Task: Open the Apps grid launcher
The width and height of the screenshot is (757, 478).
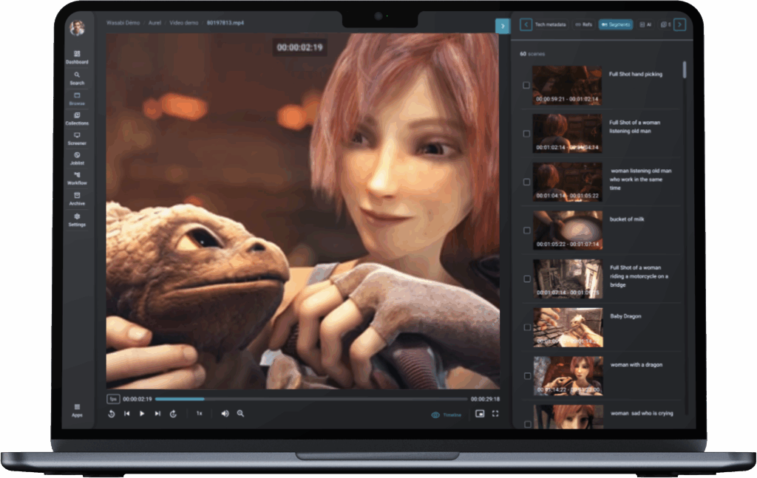Action: coord(77,410)
